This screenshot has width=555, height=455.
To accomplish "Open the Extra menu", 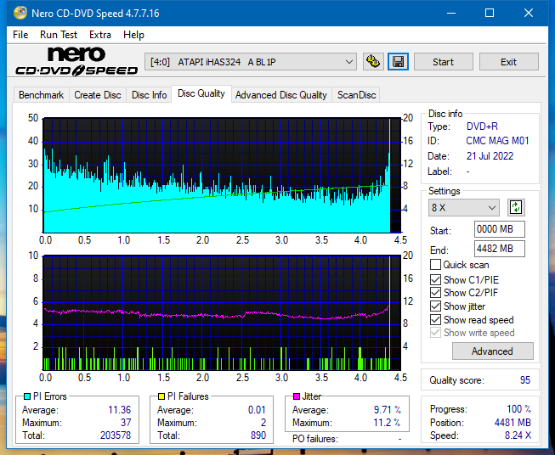I will tap(100, 35).
